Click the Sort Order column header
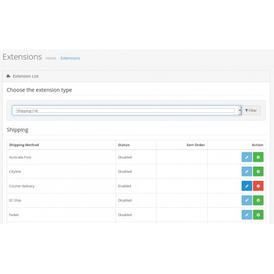This screenshot has width=274, height=274. pos(196,145)
